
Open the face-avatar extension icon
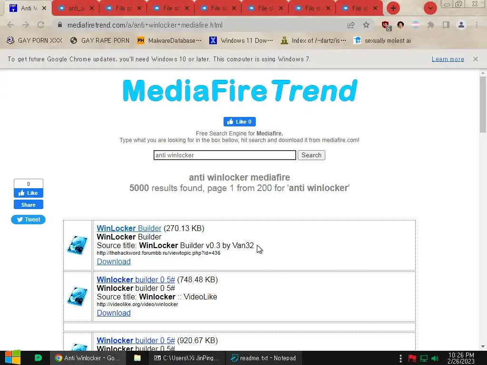(400, 25)
